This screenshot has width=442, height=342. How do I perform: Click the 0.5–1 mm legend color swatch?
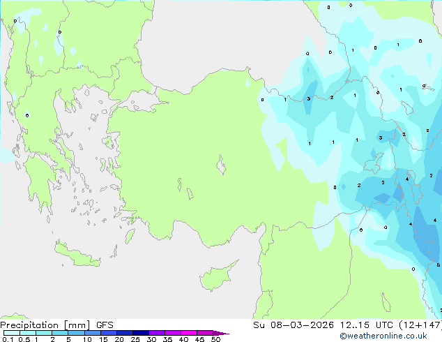[x=28, y=333]
